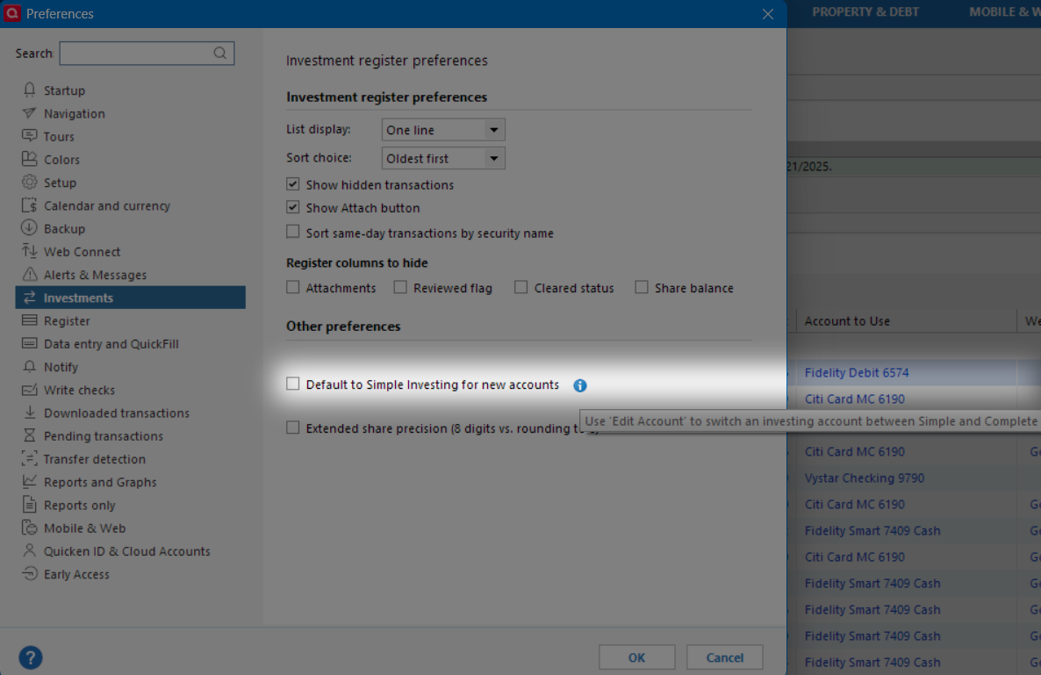Uncheck Show Attach button
Viewport: 1041px width, 675px height.
[293, 207]
